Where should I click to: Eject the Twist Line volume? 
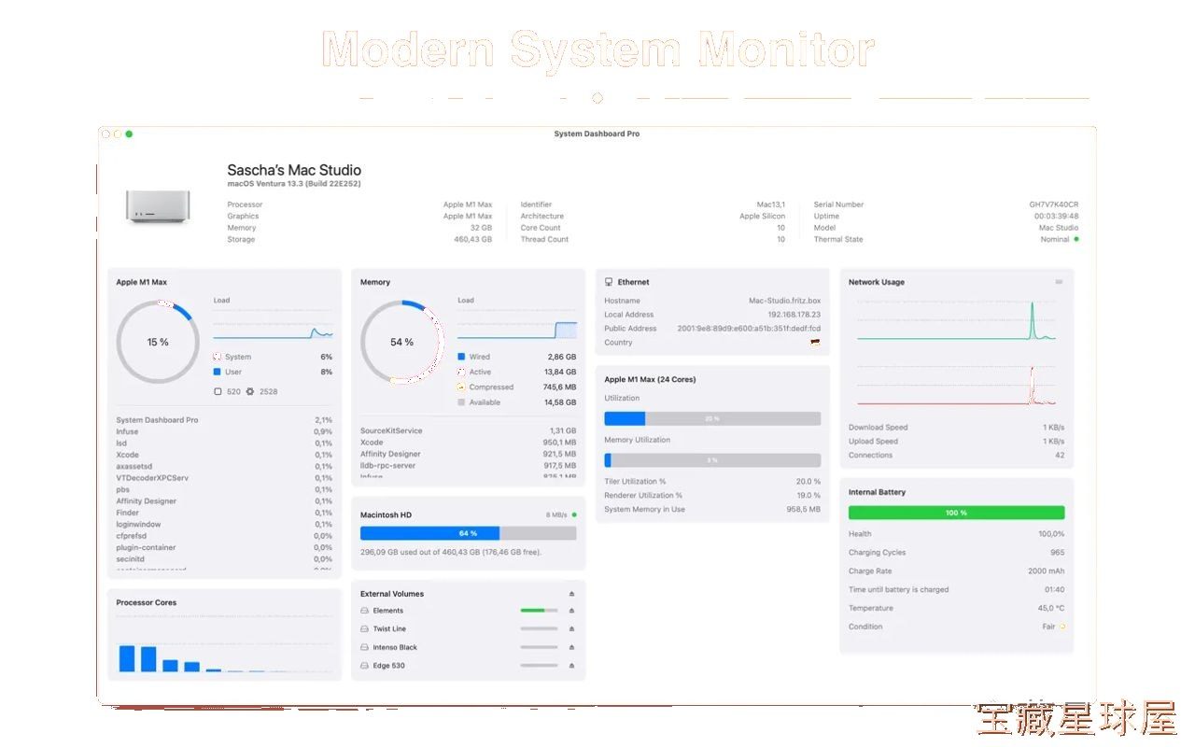(x=571, y=629)
